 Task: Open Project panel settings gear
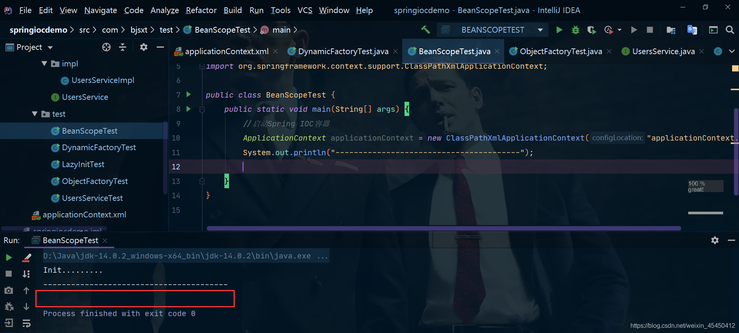[144, 47]
